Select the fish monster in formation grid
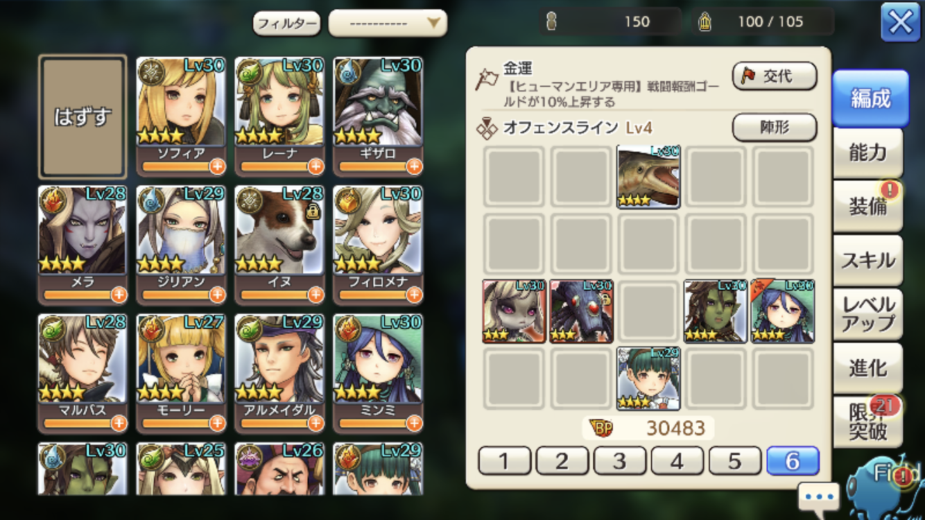This screenshot has width=925, height=520. (x=648, y=177)
